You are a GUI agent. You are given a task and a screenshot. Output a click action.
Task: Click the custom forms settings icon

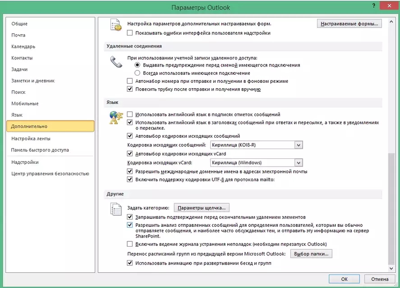(x=116, y=25)
